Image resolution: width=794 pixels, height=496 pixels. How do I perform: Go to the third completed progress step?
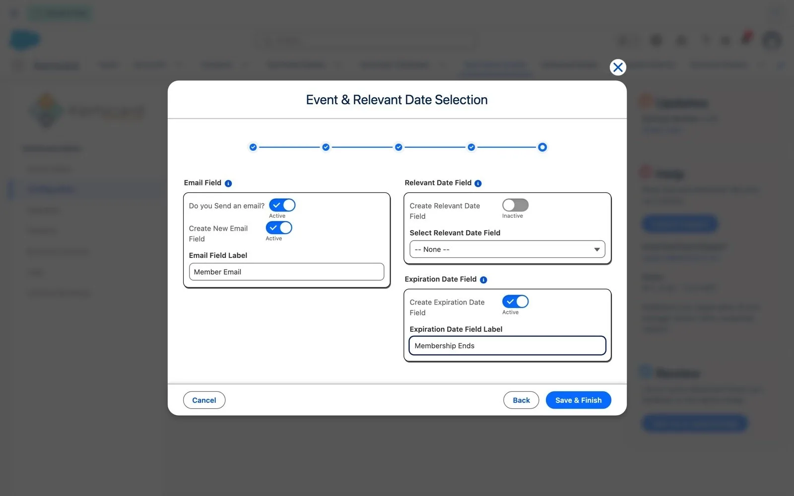point(398,147)
